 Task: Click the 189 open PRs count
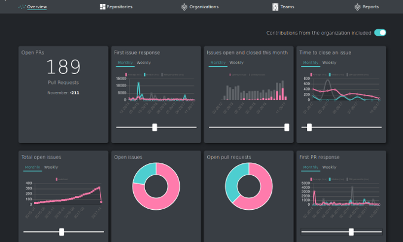[63, 67]
